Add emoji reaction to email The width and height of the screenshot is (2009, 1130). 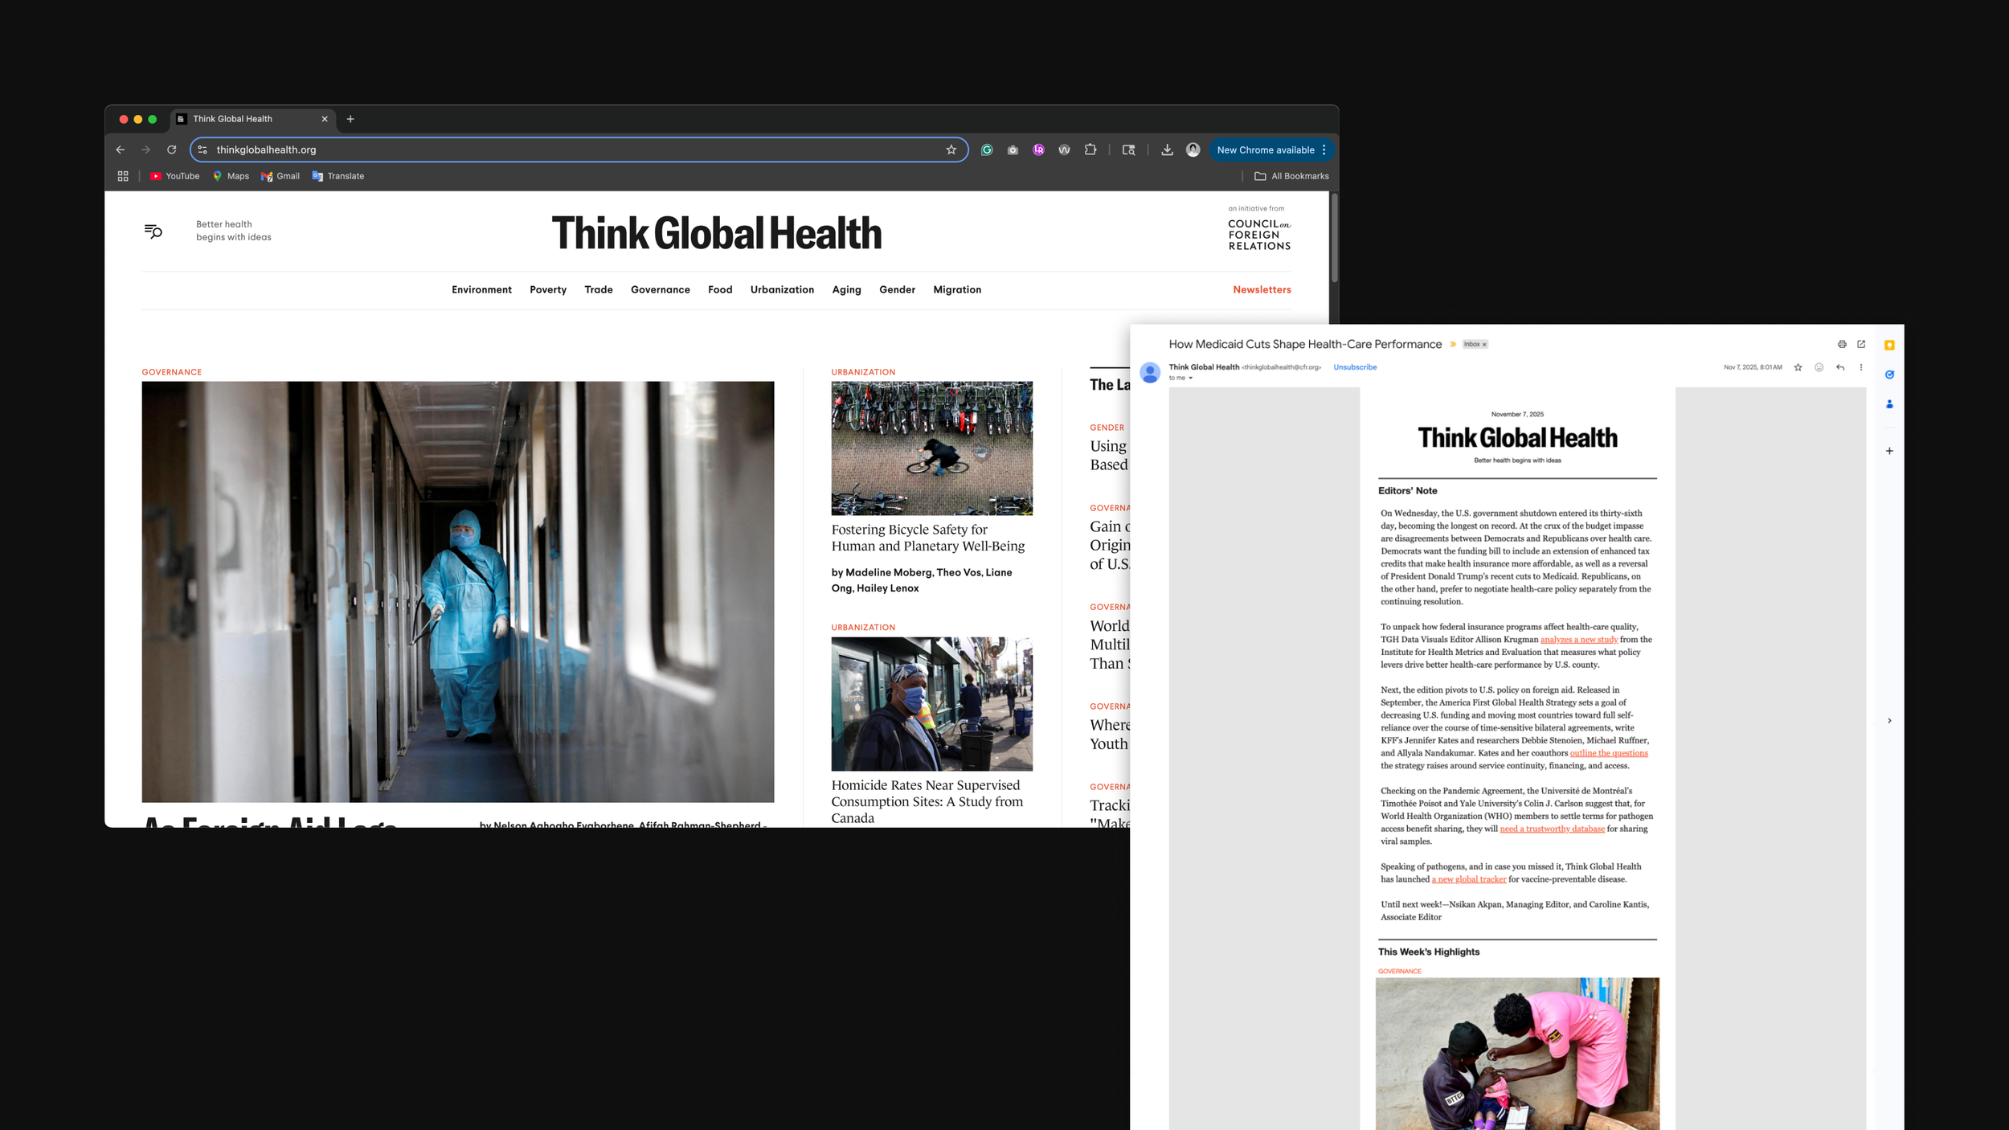coord(1819,367)
